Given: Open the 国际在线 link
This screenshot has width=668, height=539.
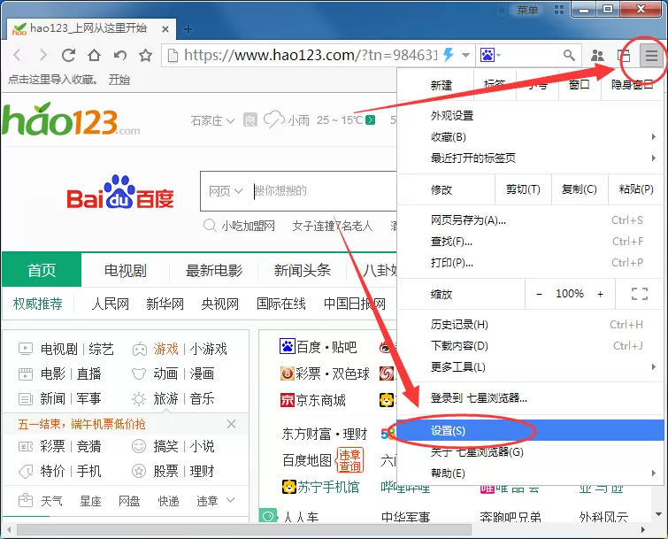Looking at the screenshot, I should [x=281, y=304].
